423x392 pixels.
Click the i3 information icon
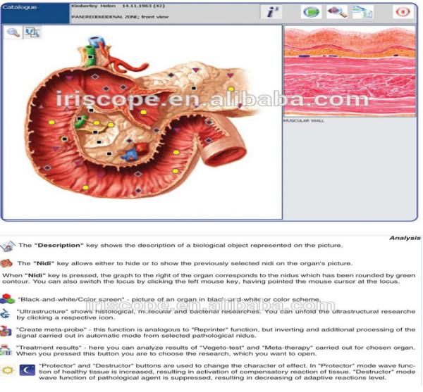271,12
